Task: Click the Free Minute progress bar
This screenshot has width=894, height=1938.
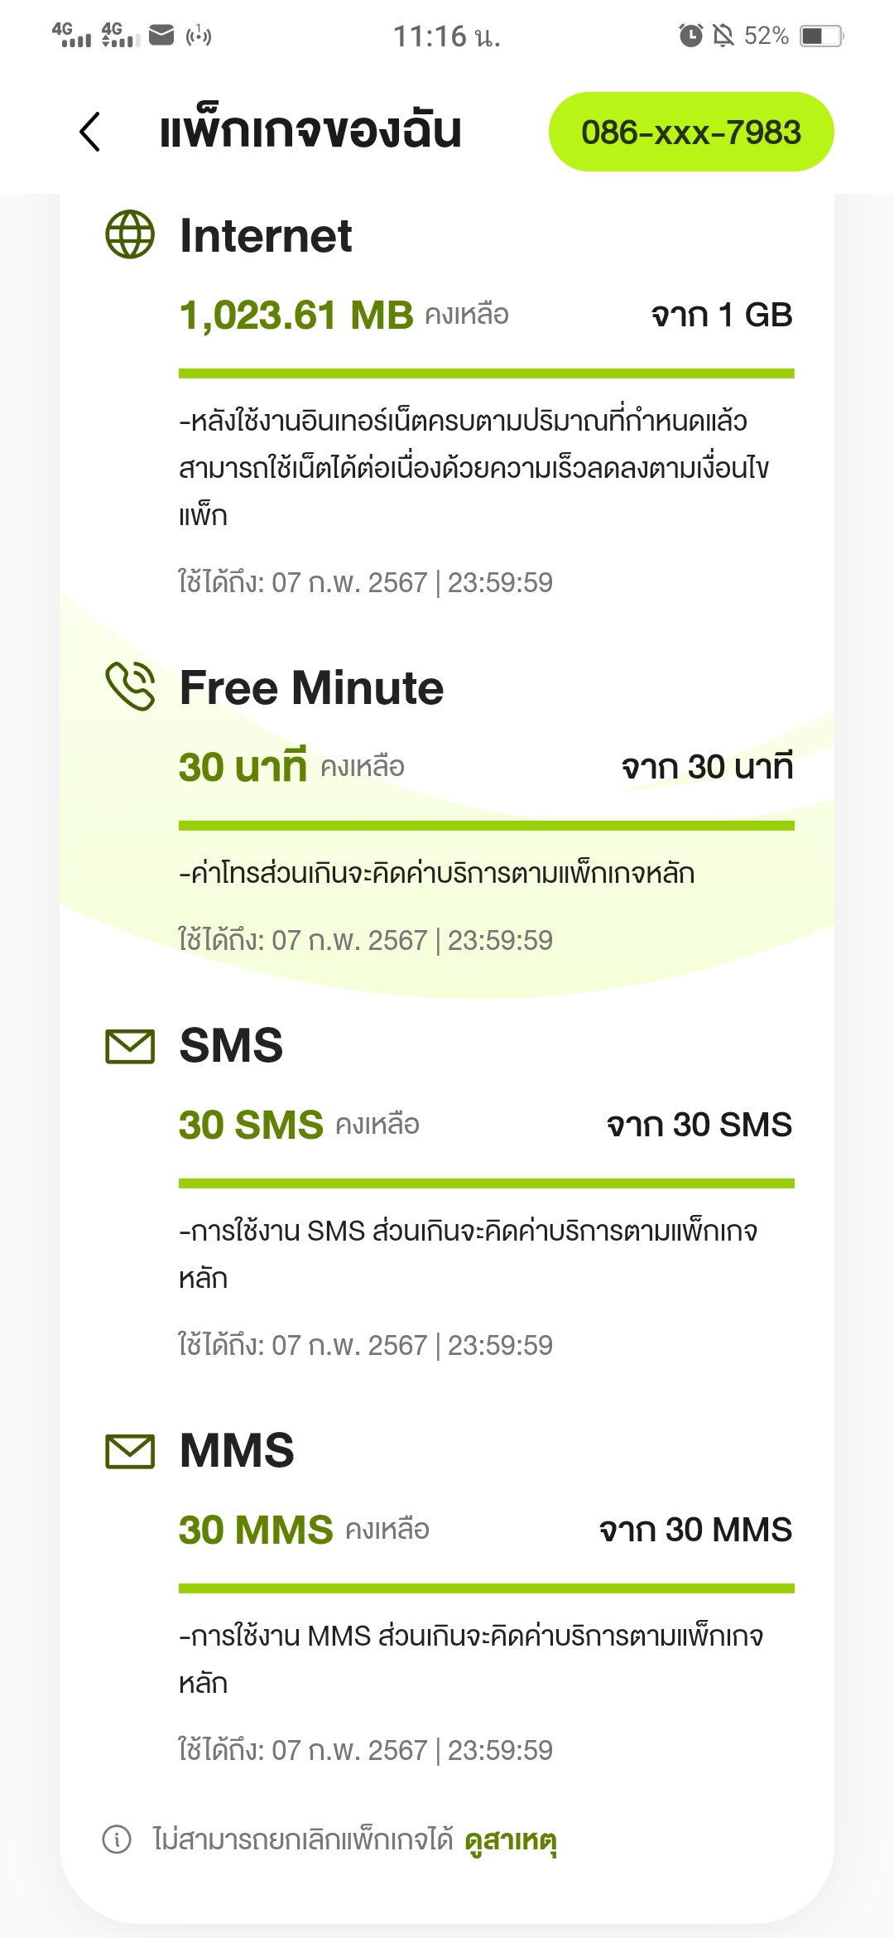Action: pyautogui.click(x=486, y=826)
